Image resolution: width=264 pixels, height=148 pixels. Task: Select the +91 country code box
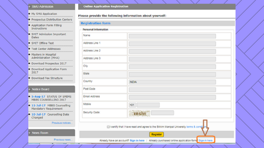(132, 105)
